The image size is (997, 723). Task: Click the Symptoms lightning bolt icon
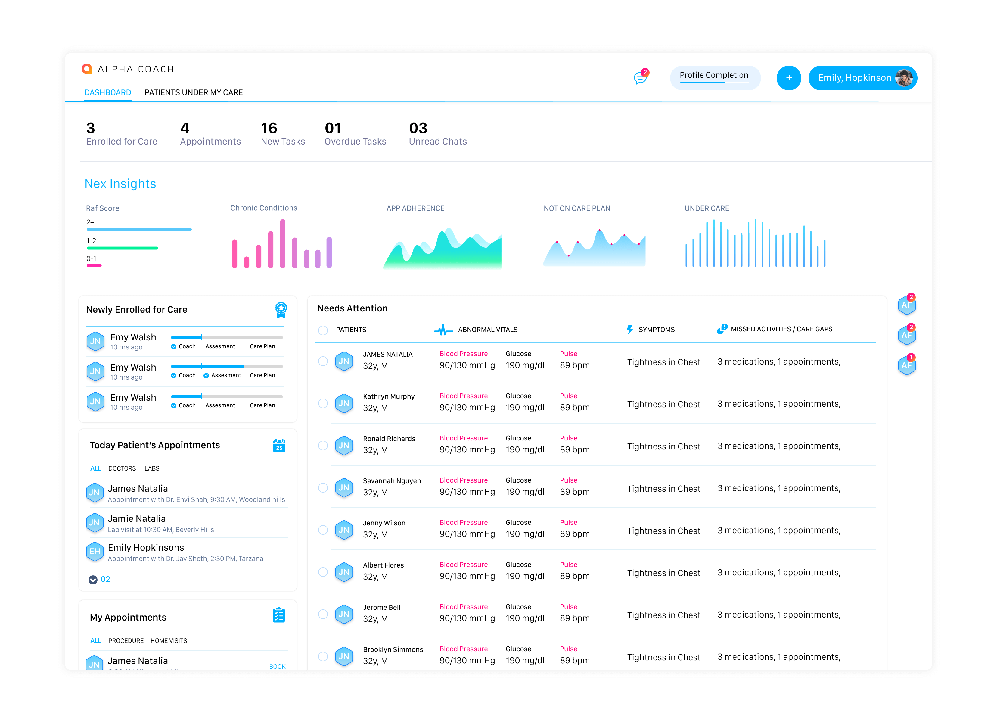point(629,330)
